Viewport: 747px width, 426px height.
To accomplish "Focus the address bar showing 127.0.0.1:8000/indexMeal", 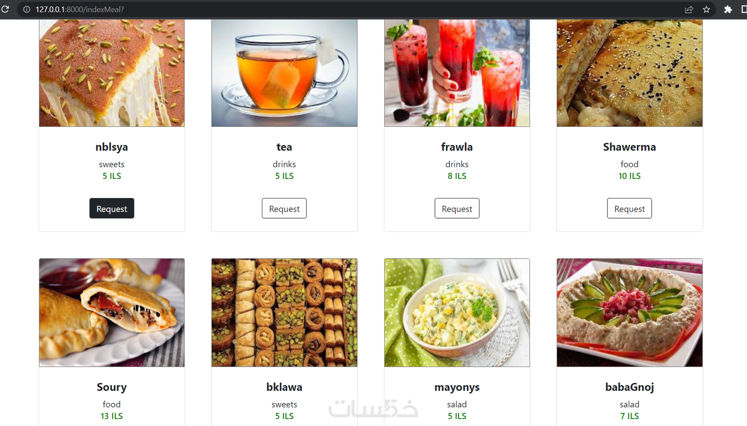I will [x=352, y=9].
